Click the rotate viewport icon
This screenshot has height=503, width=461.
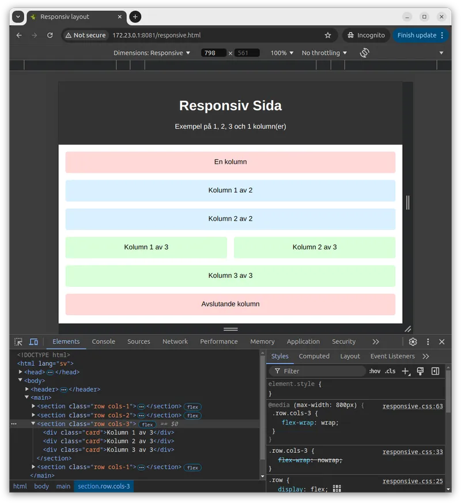tap(364, 53)
